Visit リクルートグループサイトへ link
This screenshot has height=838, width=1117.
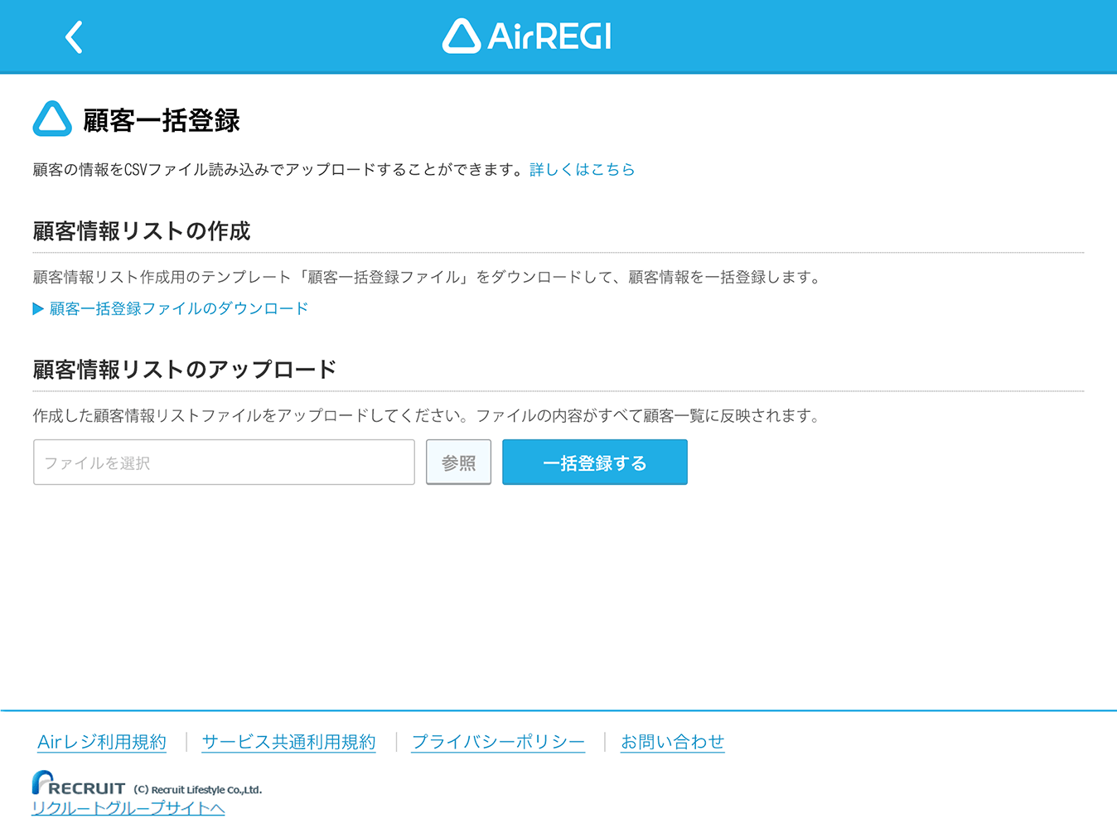(x=128, y=808)
